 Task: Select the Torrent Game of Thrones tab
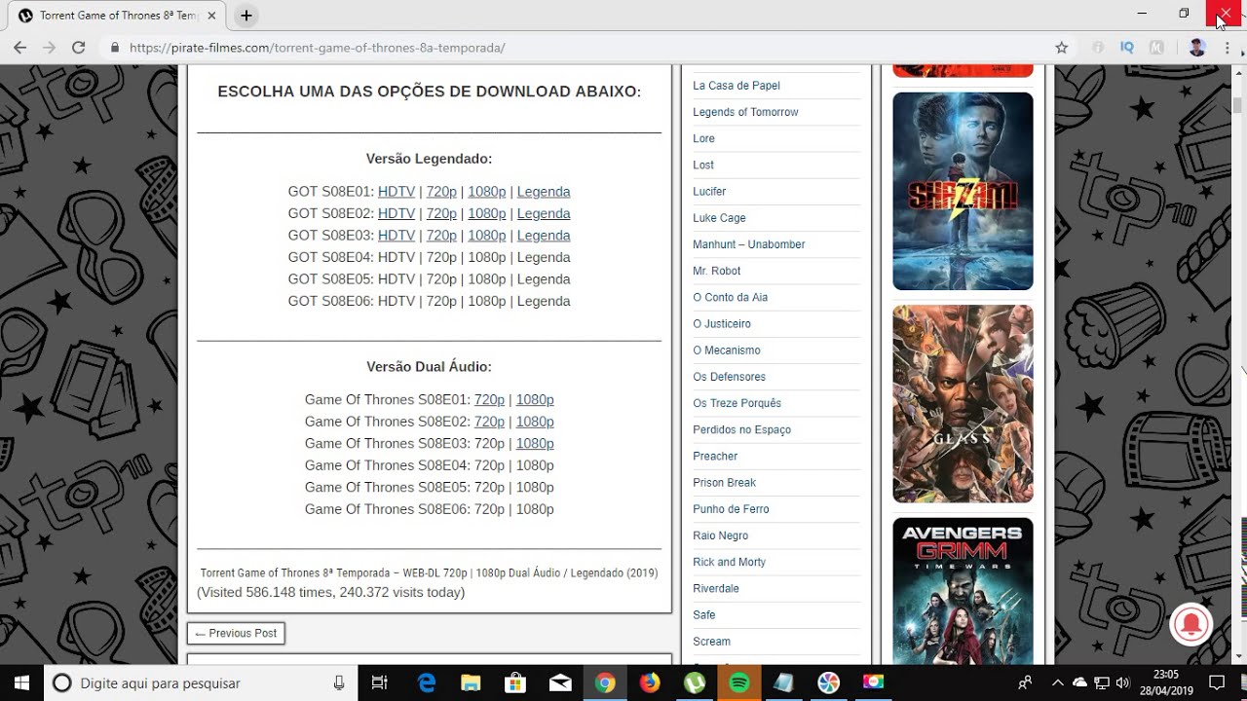point(119,16)
